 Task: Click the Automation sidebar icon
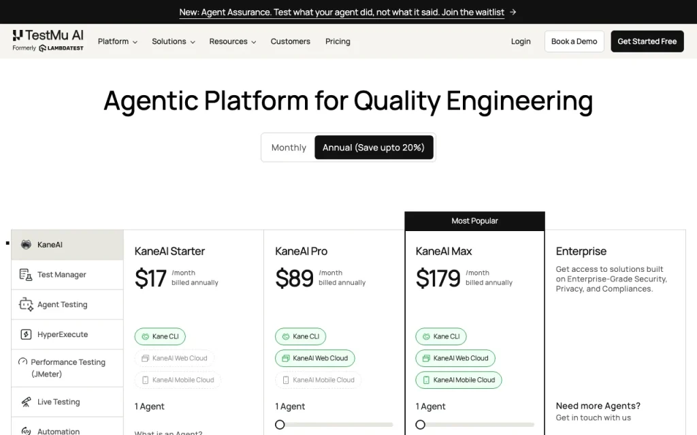coord(27,431)
